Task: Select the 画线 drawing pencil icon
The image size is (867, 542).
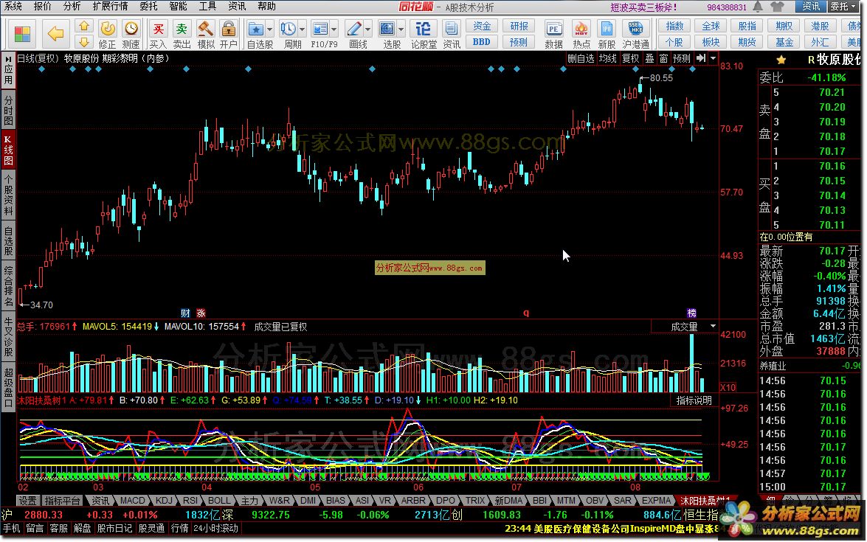Action: coord(354,29)
